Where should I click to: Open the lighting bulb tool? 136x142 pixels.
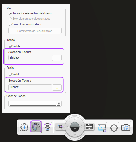point(47,127)
